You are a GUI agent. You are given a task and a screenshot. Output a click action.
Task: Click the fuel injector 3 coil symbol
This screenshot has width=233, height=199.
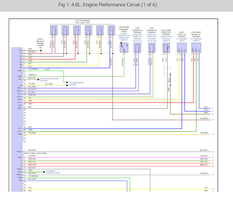tap(77, 30)
